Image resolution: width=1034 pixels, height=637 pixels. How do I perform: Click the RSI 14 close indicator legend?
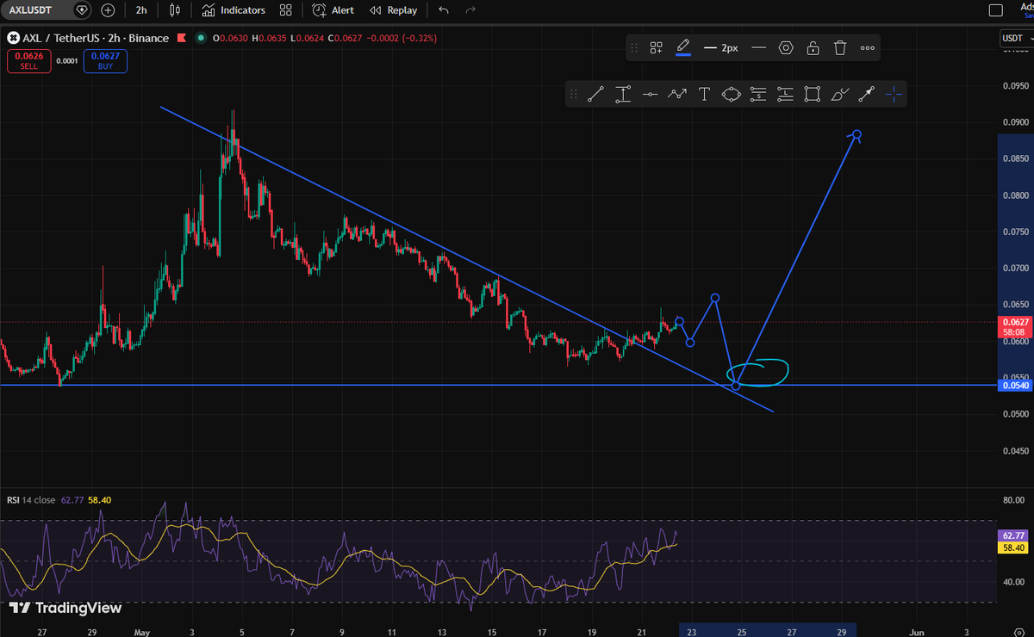coord(31,499)
